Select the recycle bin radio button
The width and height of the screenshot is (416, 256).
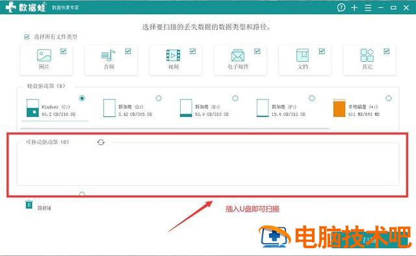point(82,194)
